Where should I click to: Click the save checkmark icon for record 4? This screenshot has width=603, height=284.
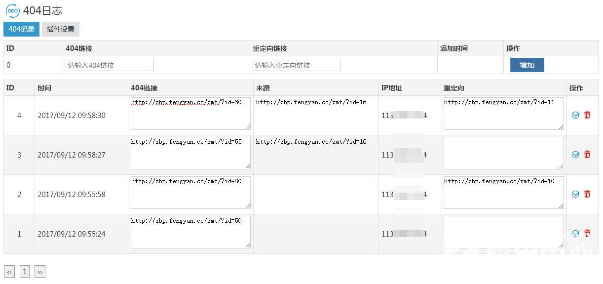coord(575,115)
